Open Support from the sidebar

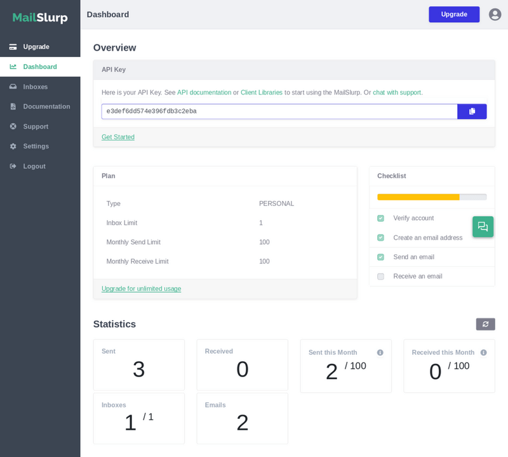[x=40, y=127]
